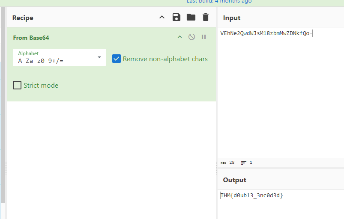344x219 pixels.
Task: Collapse the Recipe pane with its chevron
Action: point(162,18)
